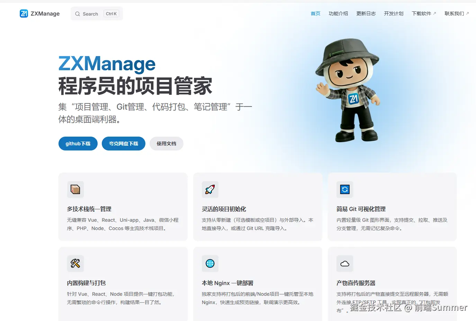
Task: Click the 夸克网盘下载 button
Action: [123, 143]
